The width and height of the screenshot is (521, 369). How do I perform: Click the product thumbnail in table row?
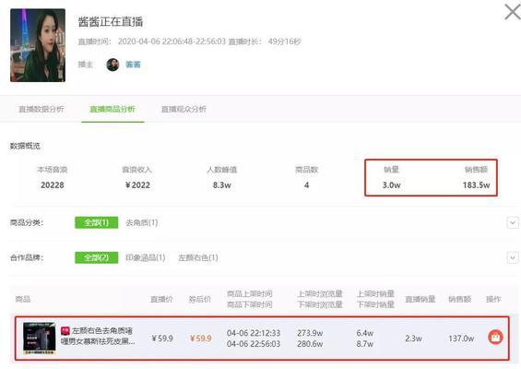point(40,338)
